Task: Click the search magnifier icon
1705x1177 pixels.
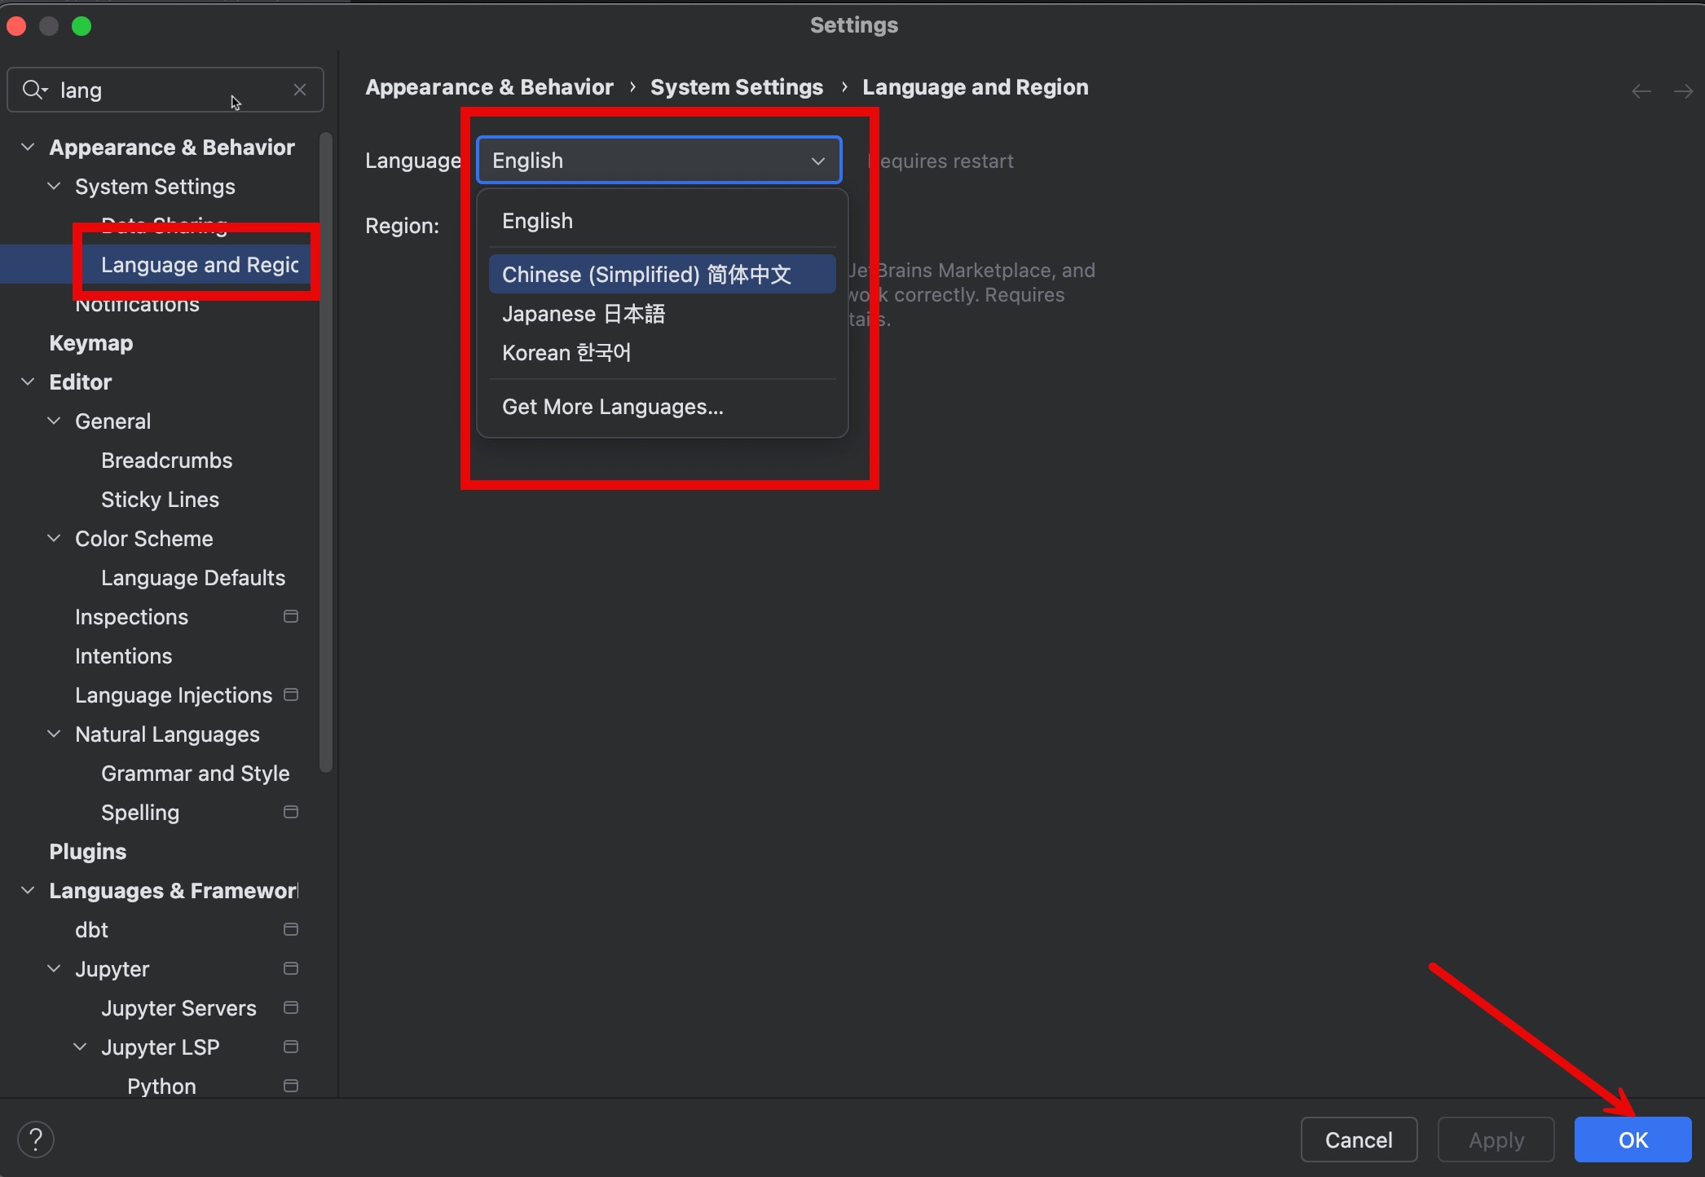Action: click(x=34, y=90)
